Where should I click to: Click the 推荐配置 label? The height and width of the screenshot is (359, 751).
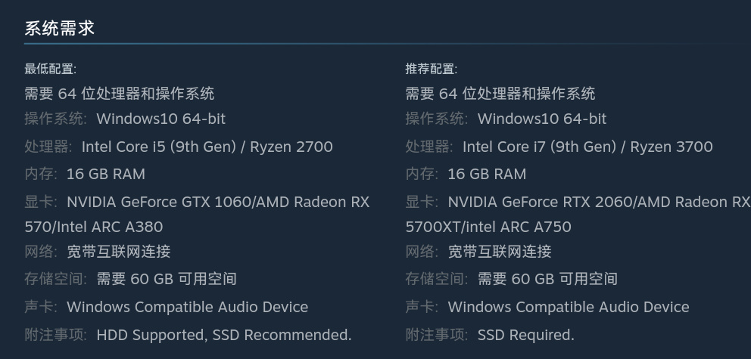pyautogui.click(x=431, y=69)
